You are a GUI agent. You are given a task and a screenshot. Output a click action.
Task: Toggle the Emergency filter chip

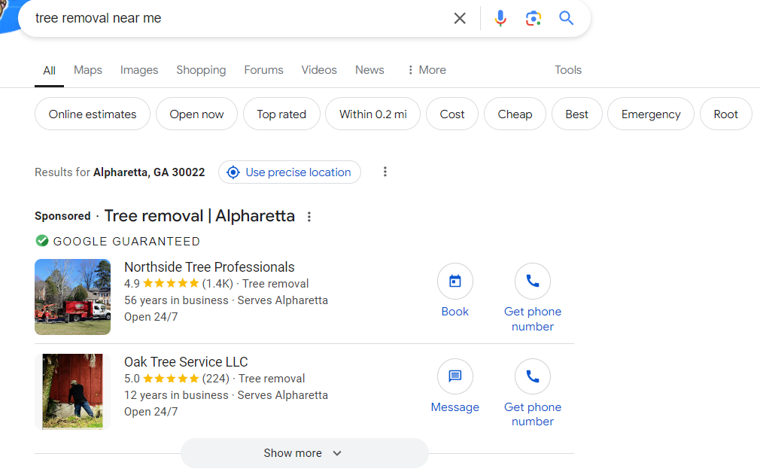(x=651, y=114)
